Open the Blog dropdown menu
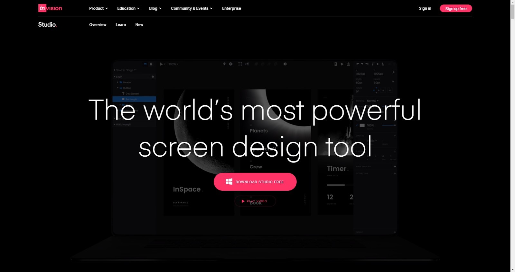Image resolution: width=515 pixels, height=272 pixels. tap(155, 8)
